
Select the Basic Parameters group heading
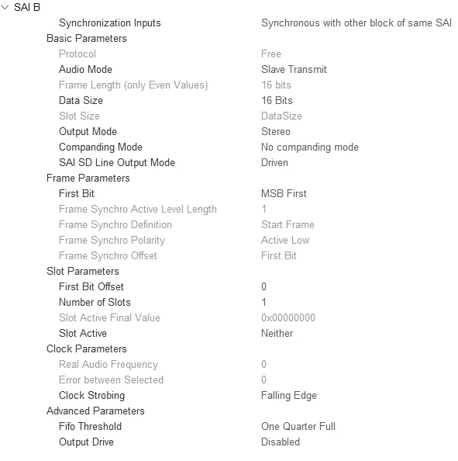click(x=87, y=39)
